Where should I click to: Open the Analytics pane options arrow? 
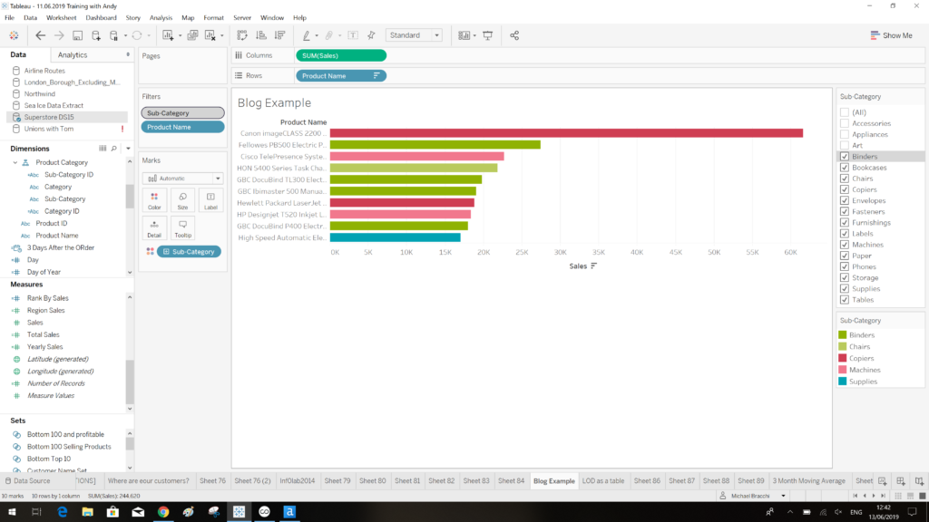click(128, 54)
